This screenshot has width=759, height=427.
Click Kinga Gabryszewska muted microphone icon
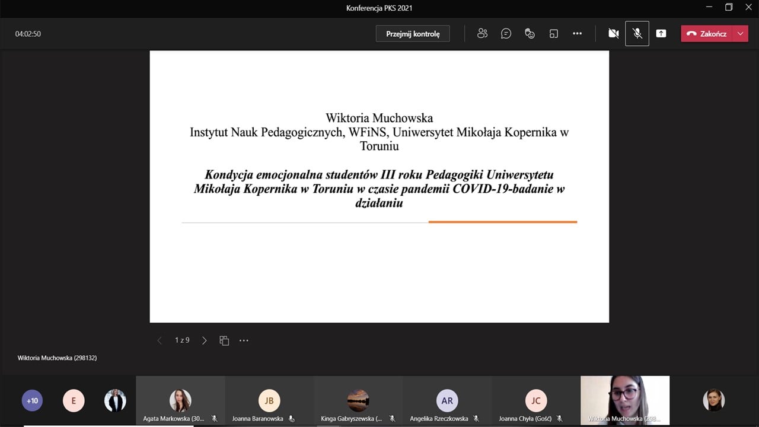pos(392,419)
